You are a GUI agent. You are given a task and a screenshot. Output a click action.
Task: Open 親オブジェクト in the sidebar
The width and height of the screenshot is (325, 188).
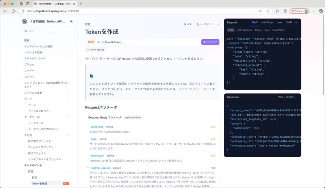(x=37, y=153)
